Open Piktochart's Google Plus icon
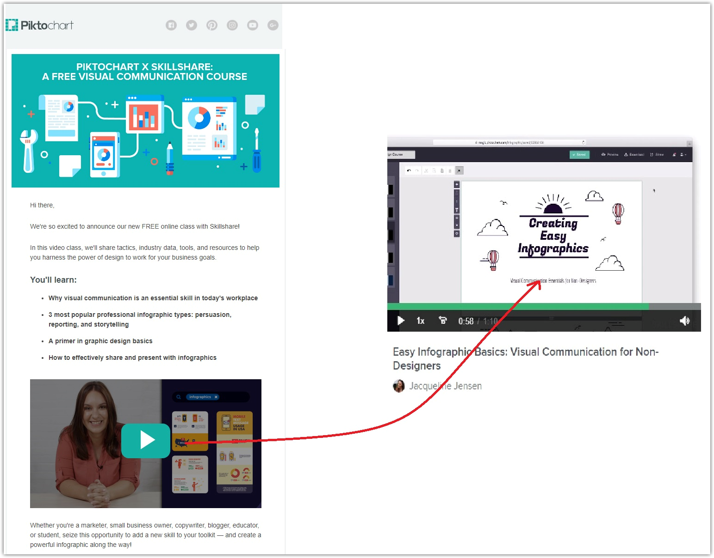This screenshot has height=558, width=714. 273,25
